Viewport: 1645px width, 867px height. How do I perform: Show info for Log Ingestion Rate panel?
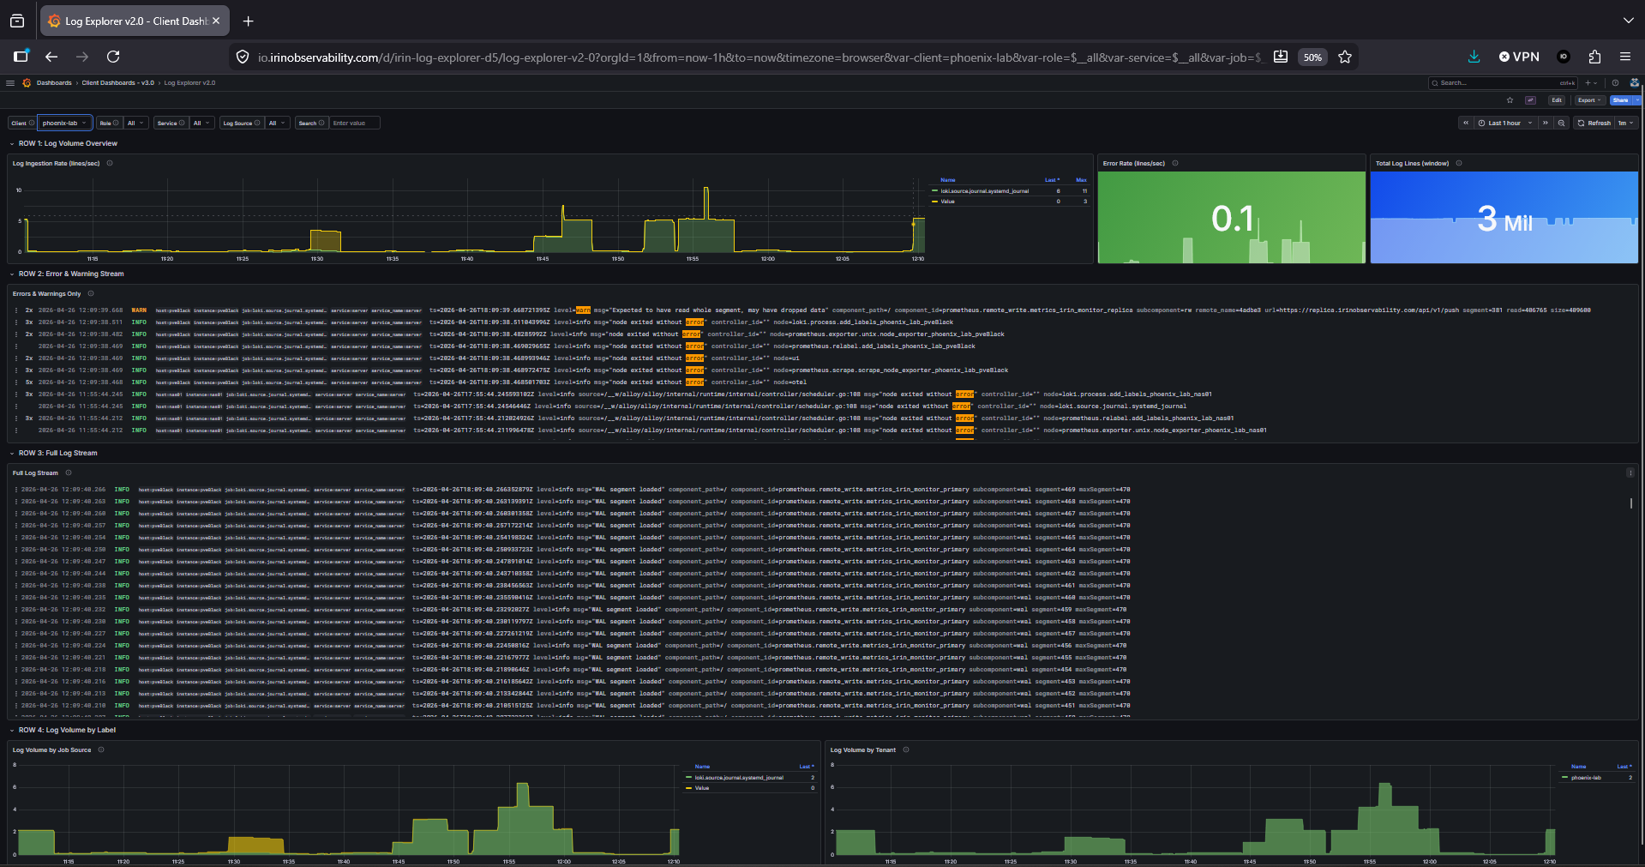pyautogui.click(x=110, y=163)
